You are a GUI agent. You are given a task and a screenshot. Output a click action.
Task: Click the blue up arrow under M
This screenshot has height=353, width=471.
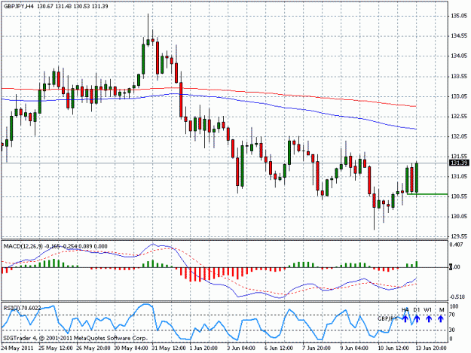click(x=441, y=319)
